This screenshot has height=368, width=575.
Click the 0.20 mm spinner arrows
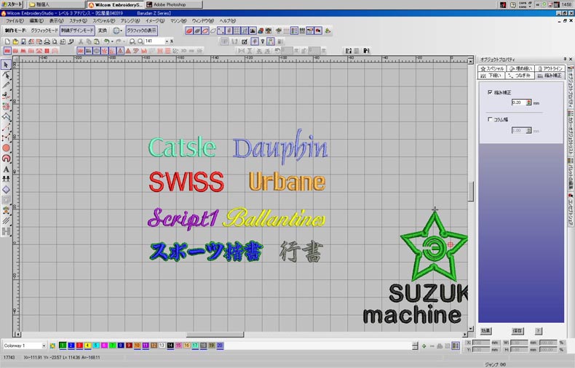[529, 103]
